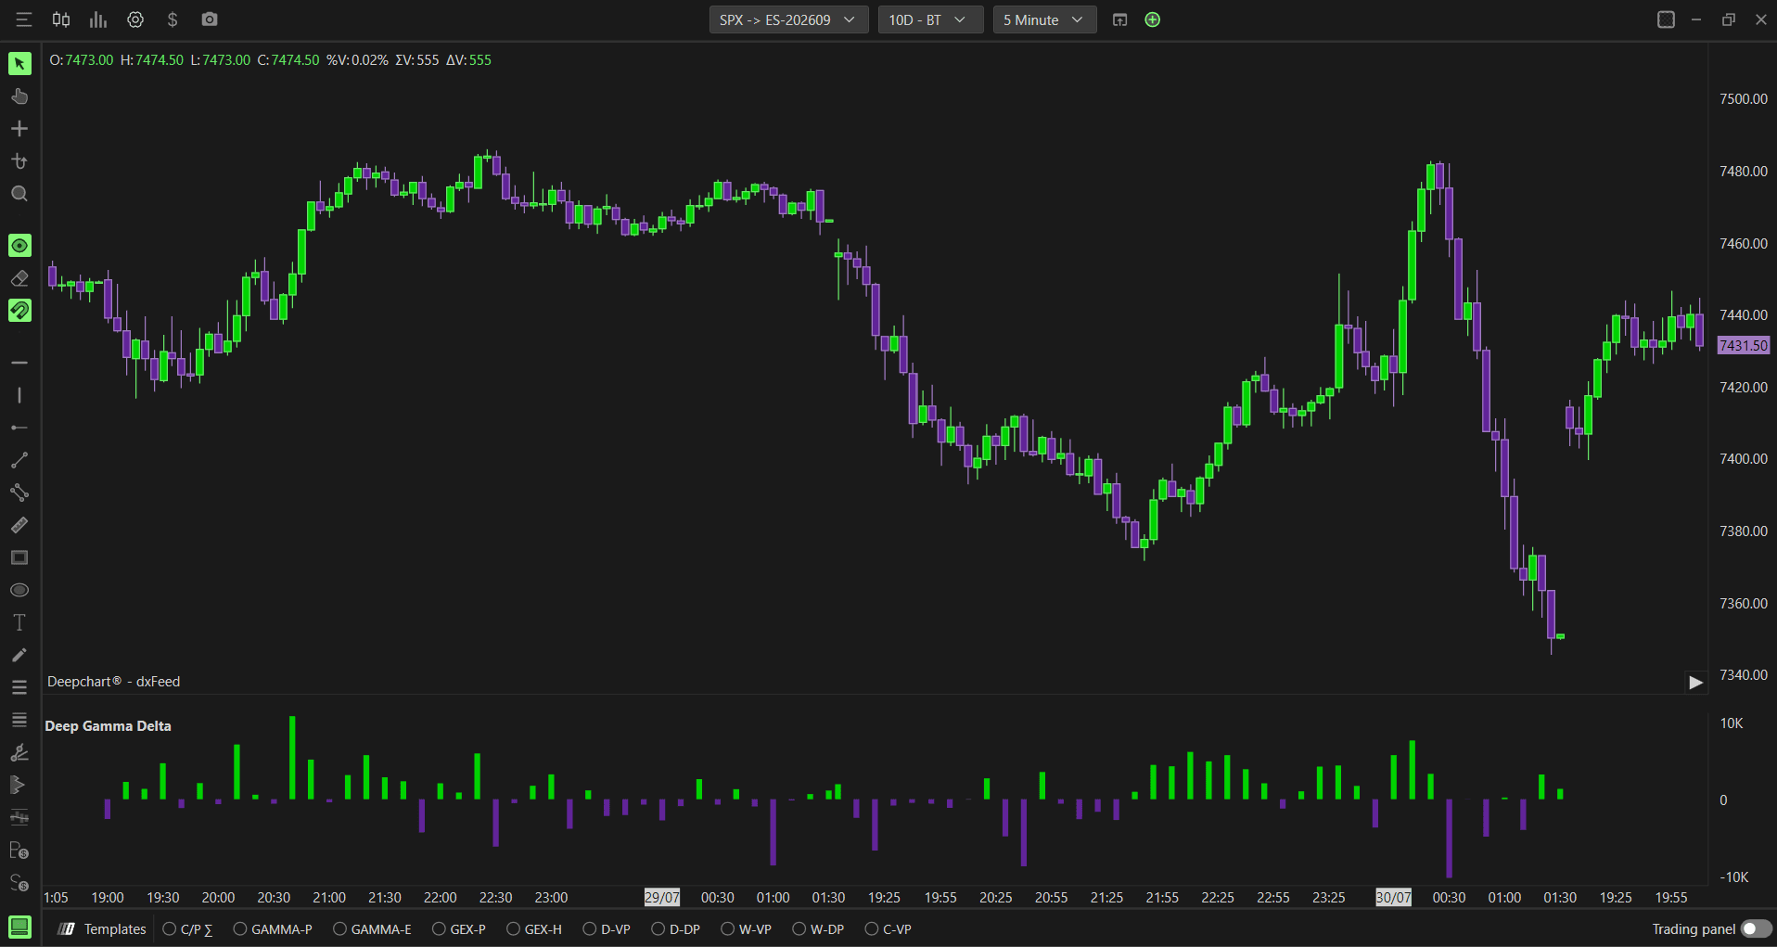
Task: Click the 29/07 date marker on time axis
Action: pyautogui.click(x=662, y=898)
